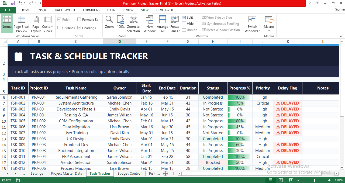Switch to the DEVELOPER ribbon tab

pyautogui.click(x=164, y=10)
